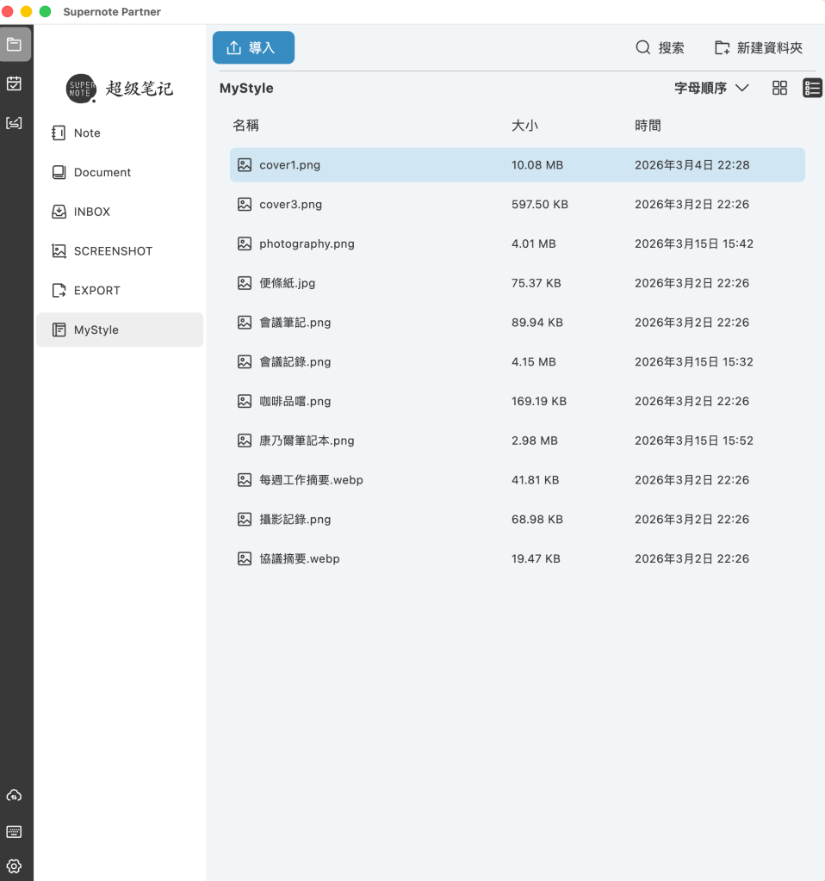Click image icon of 協議摘要.webp
This screenshot has width=825, height=881.
[x=244, y=558]
